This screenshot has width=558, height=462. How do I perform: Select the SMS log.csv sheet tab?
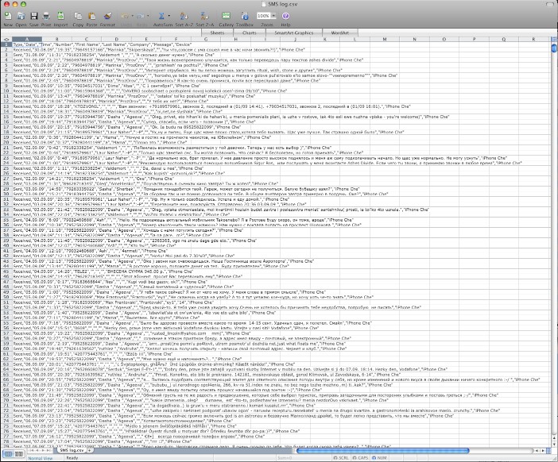(72, 450)
